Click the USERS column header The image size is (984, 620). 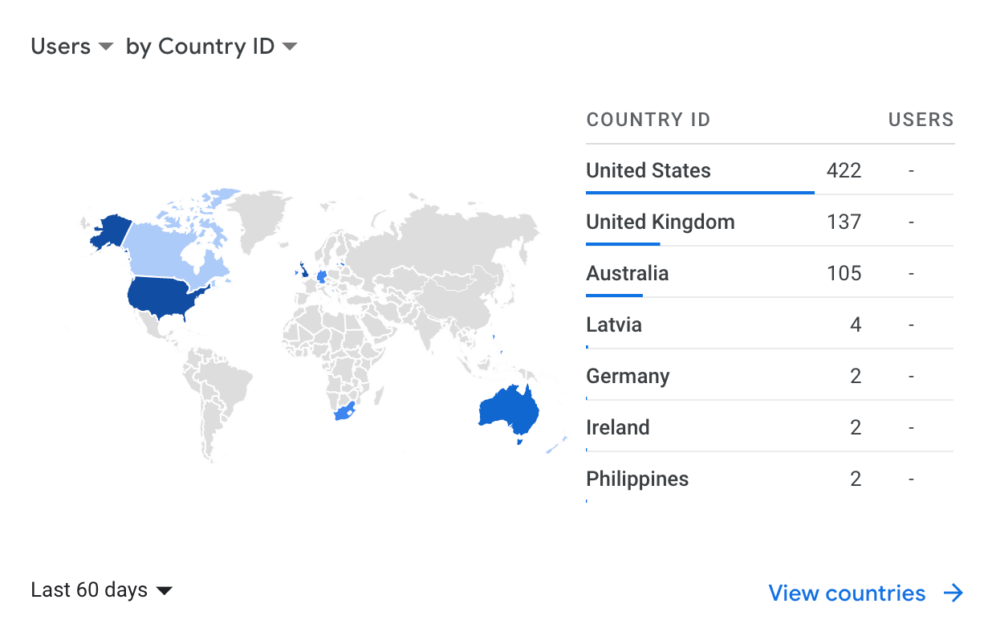coord(921,120)
